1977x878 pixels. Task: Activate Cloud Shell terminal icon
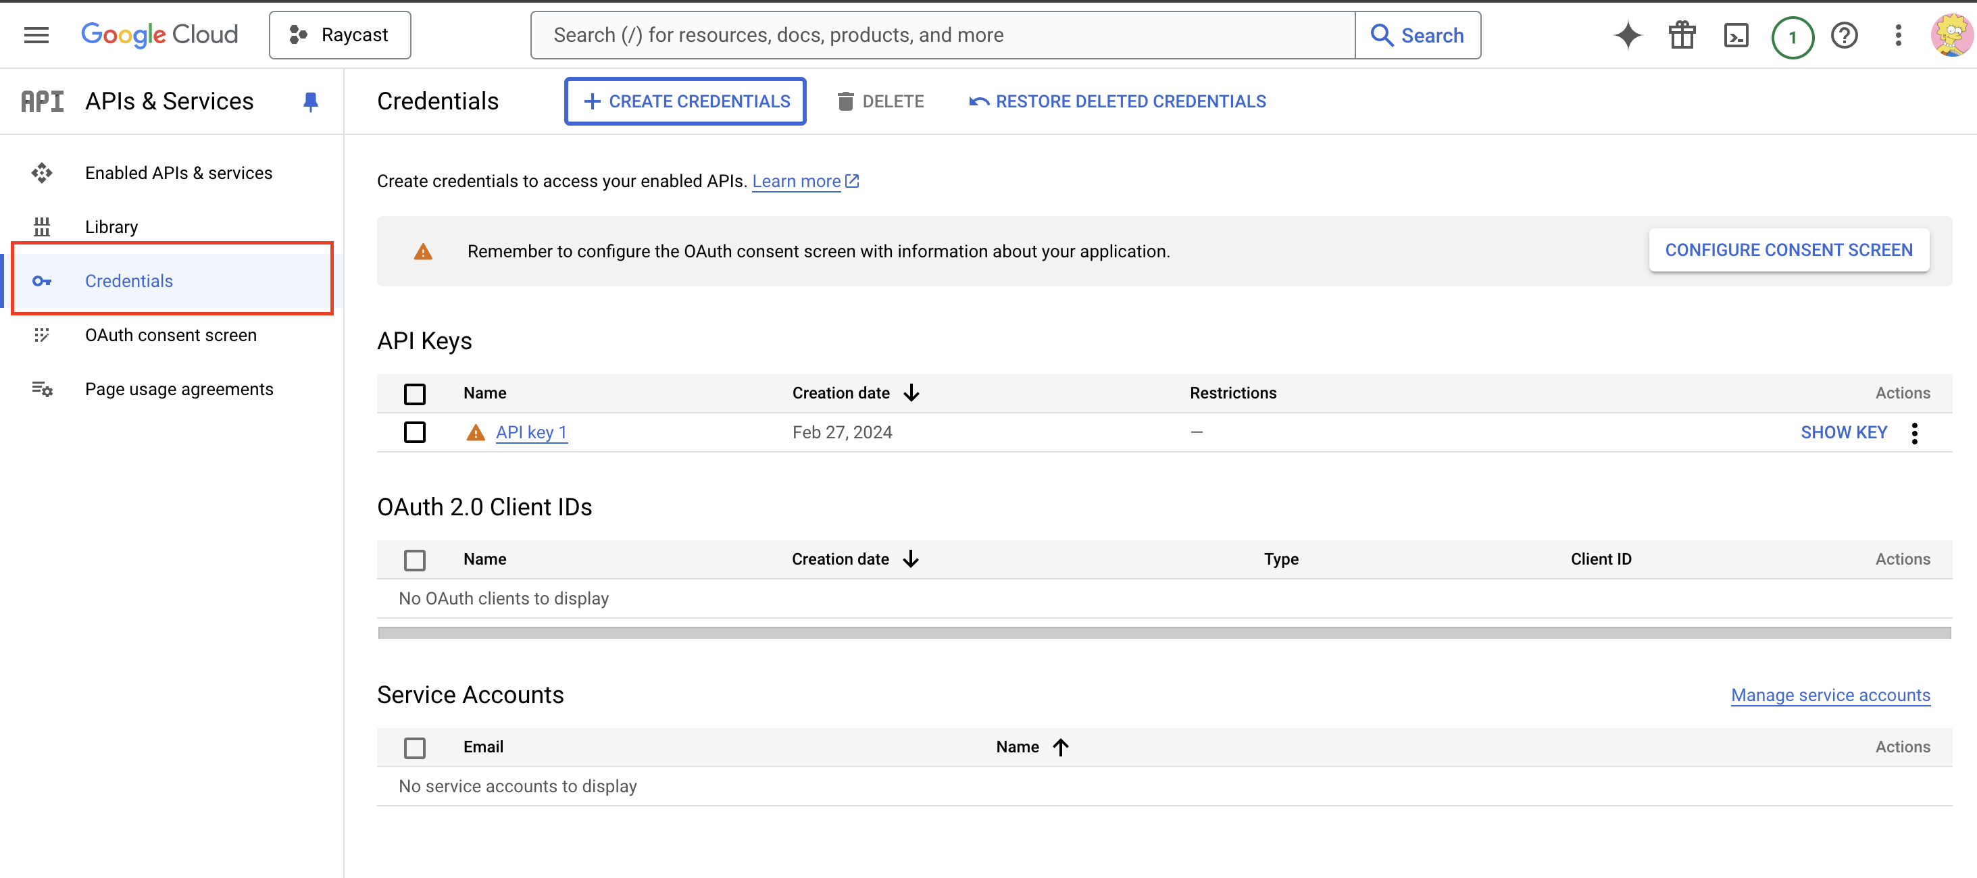point(1736,35)
